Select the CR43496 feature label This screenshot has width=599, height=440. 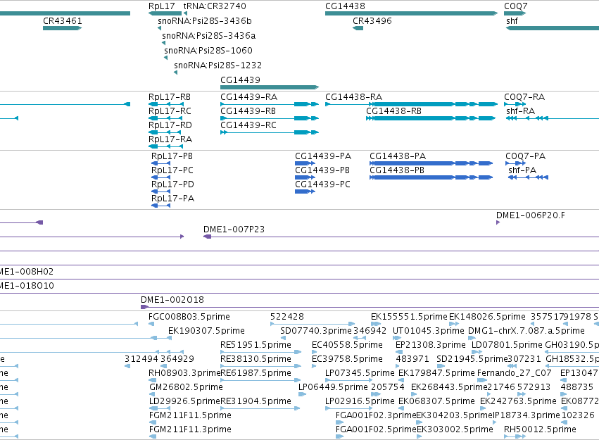(372, 21)
